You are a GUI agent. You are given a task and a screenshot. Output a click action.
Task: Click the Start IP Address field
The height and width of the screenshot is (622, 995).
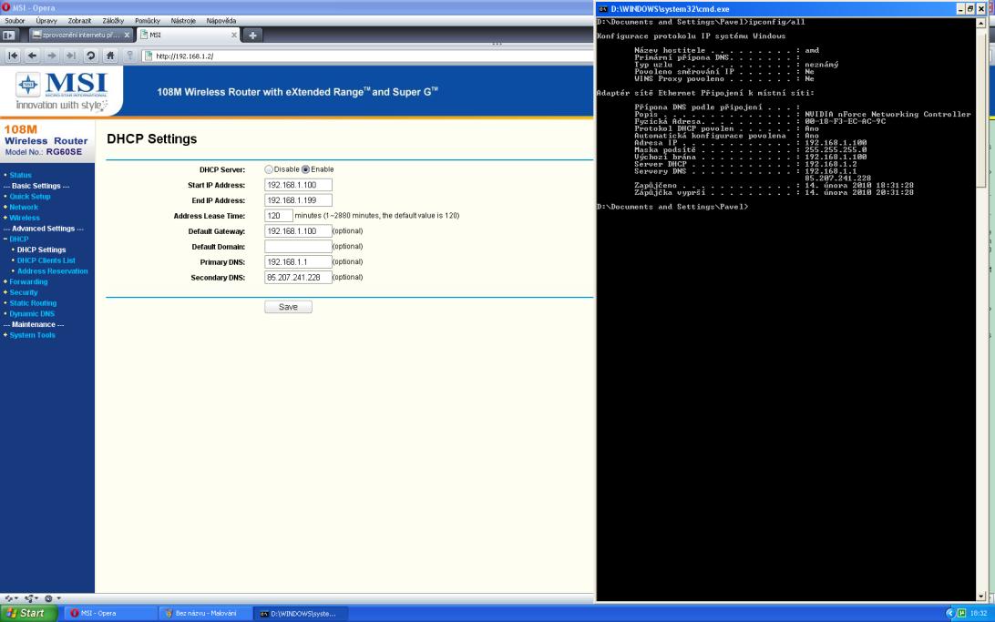pos(298,185)
